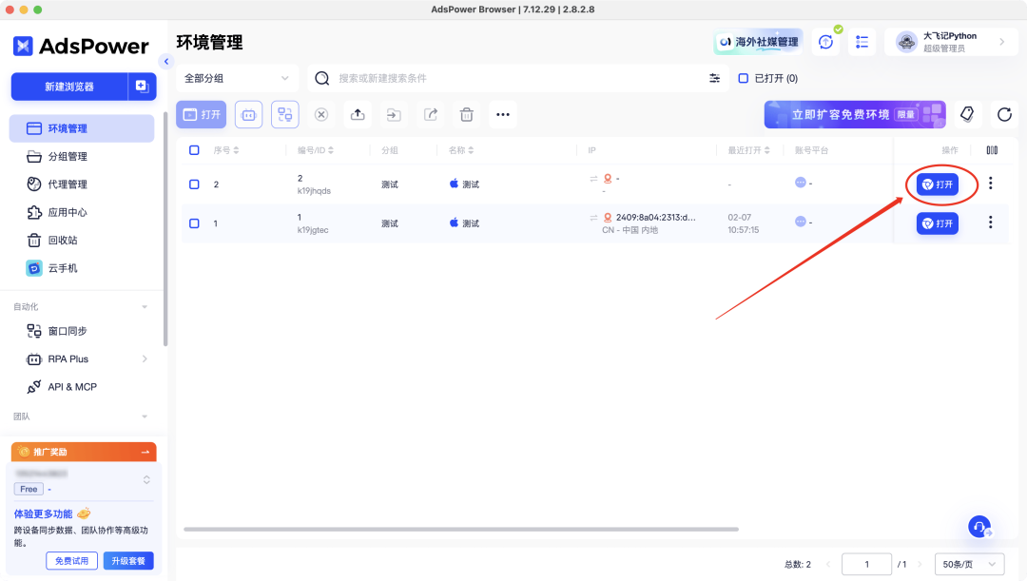The image size is (1027, 581).
Task: Open the three-dot more actions toolbar menu
Action: [503, 115]
